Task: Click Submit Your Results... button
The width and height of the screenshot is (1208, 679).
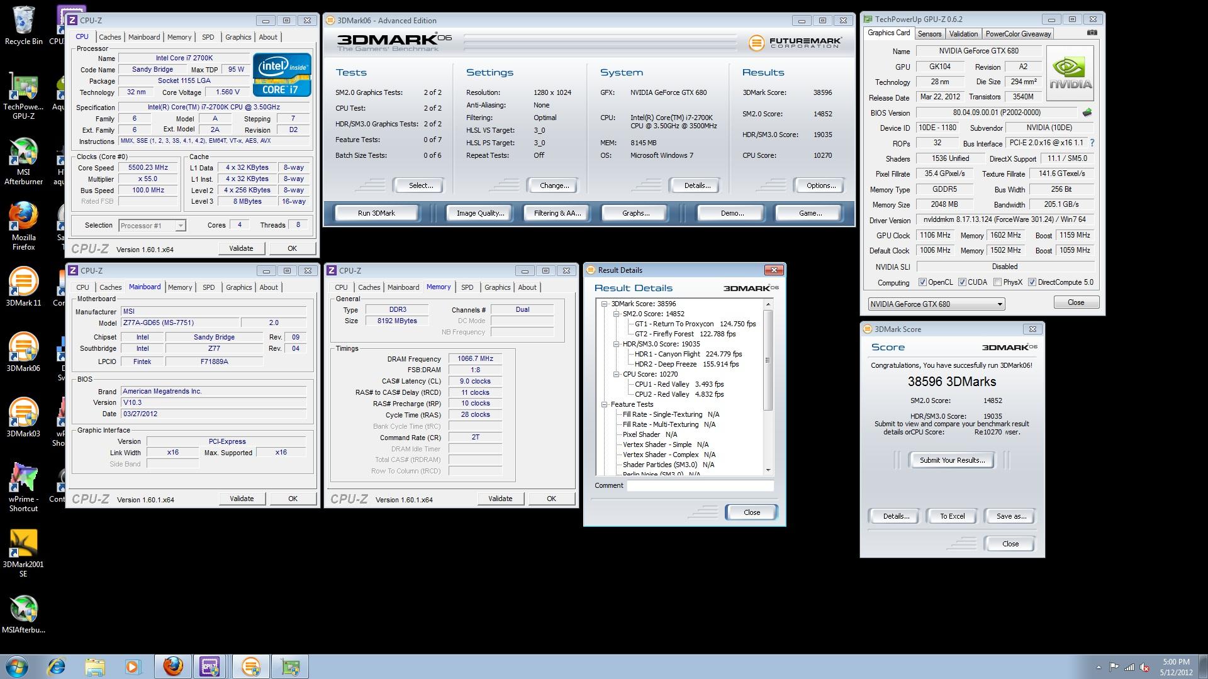Action: click(952, 460)
